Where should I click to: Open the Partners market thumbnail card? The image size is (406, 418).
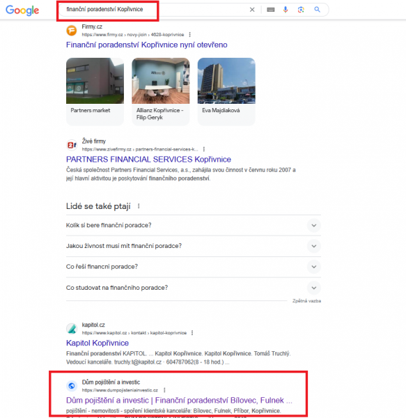coord(95,91)
